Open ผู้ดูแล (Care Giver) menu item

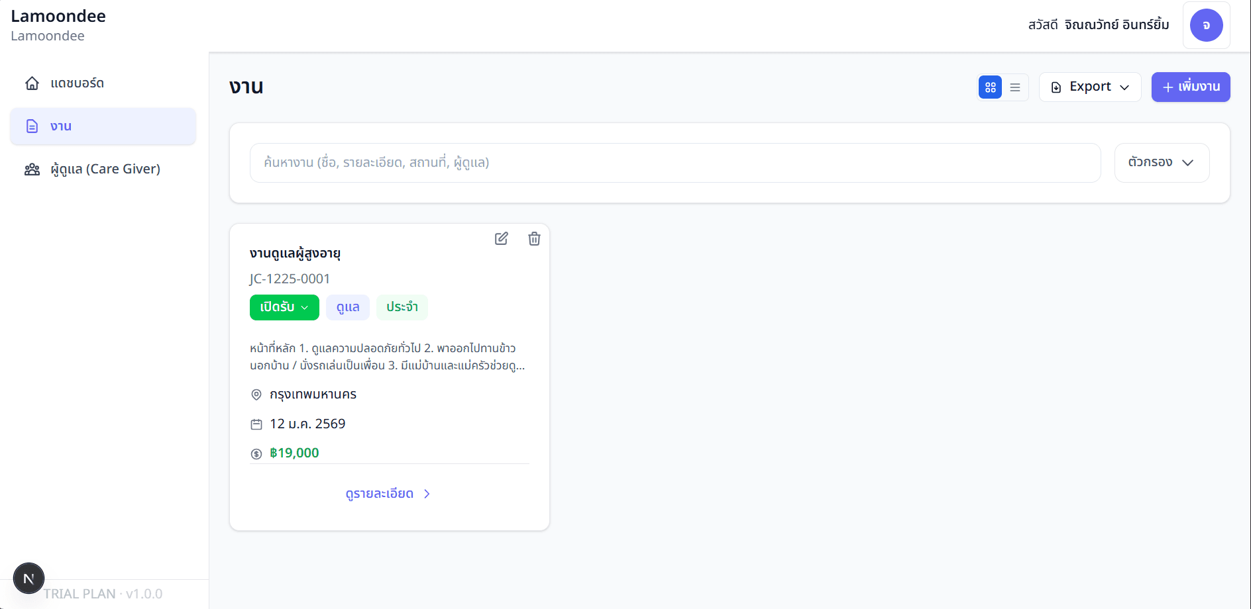(x=105, y=169)
